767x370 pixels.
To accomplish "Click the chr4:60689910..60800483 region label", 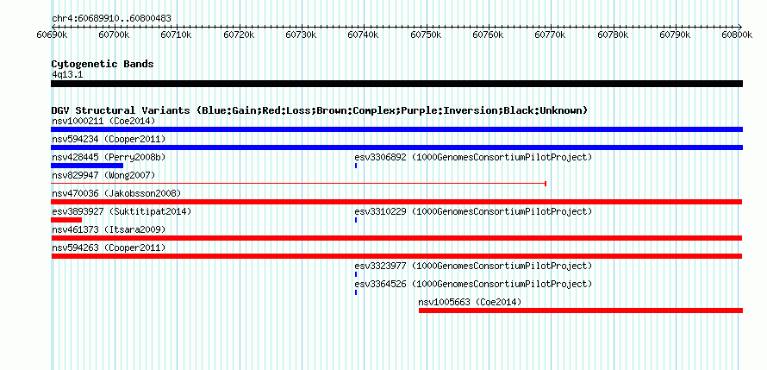I will 111,19.
